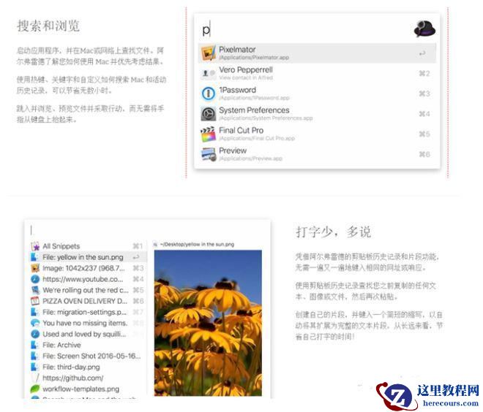
Task: Click the icon beside We're rolling out the red
Action: click(x=35, y=290)
